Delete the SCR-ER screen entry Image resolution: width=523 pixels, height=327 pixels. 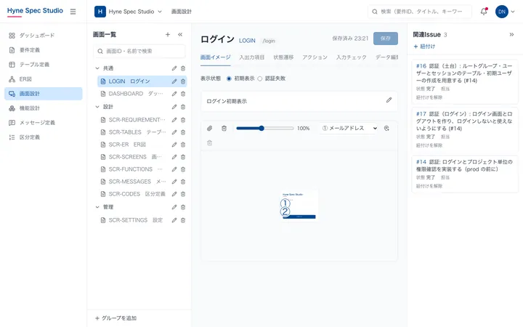click(x=183, y=145)
